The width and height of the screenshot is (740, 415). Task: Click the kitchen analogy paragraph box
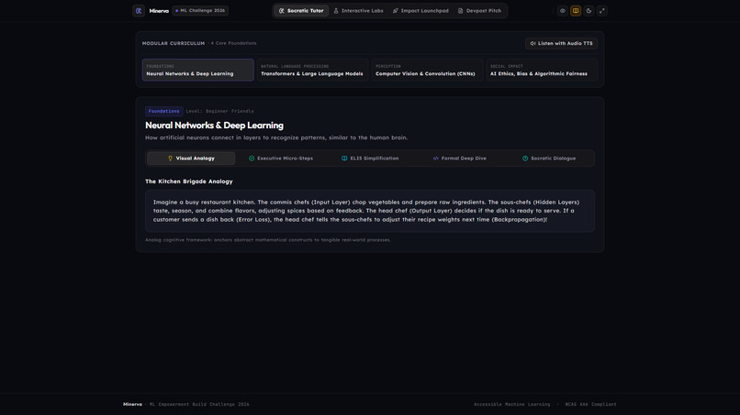(x=370, y=211)
